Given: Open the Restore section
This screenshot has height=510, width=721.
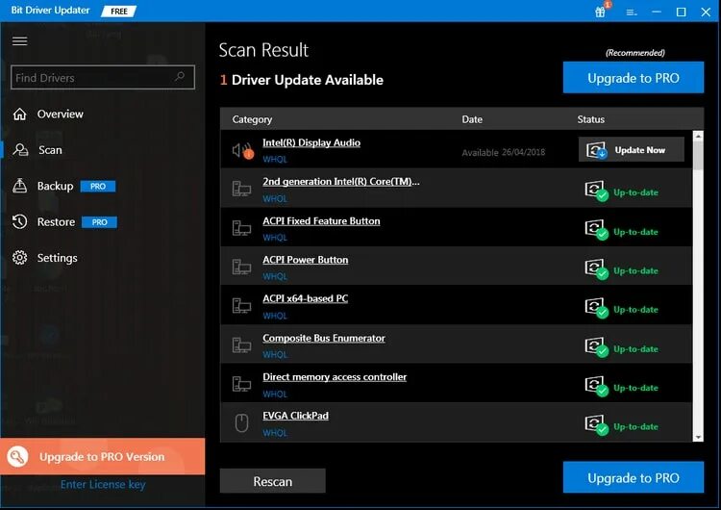Looking at the screenshot, I should pos(56,222).
